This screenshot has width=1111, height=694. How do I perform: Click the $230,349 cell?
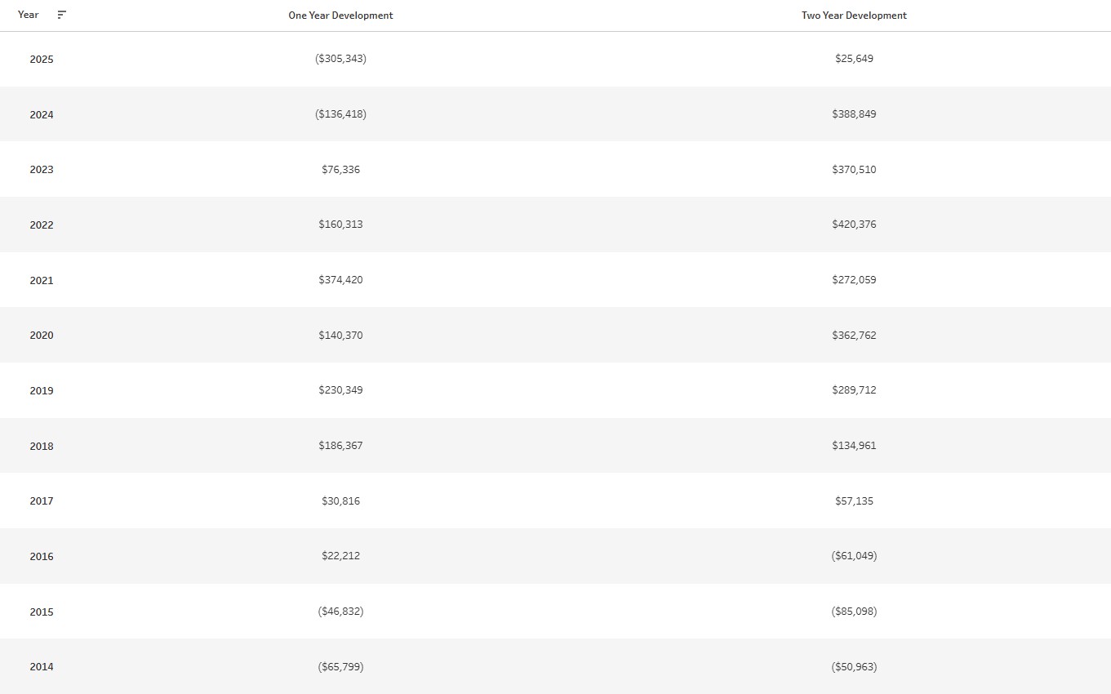tap(340, 390)
